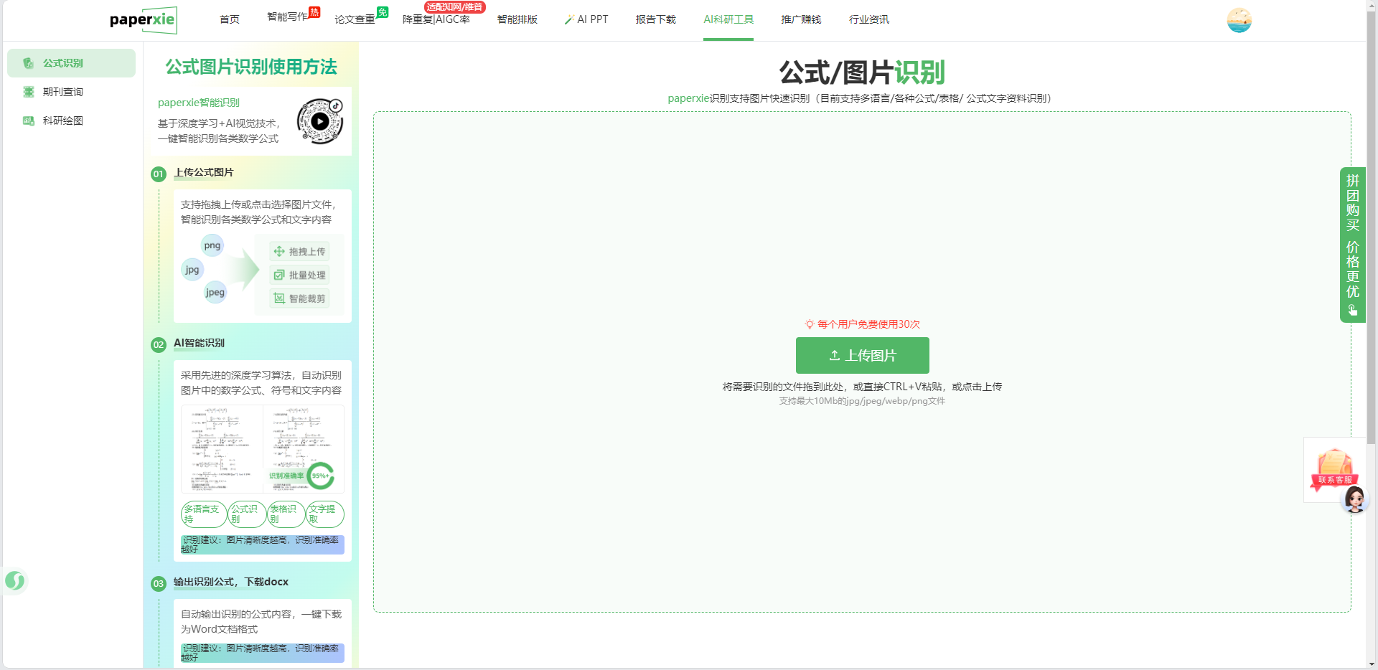This screenshot has height=670, width=1378.
Task: Click the 期刊查询 sidebar icon
Action: (x=29, y=92)
